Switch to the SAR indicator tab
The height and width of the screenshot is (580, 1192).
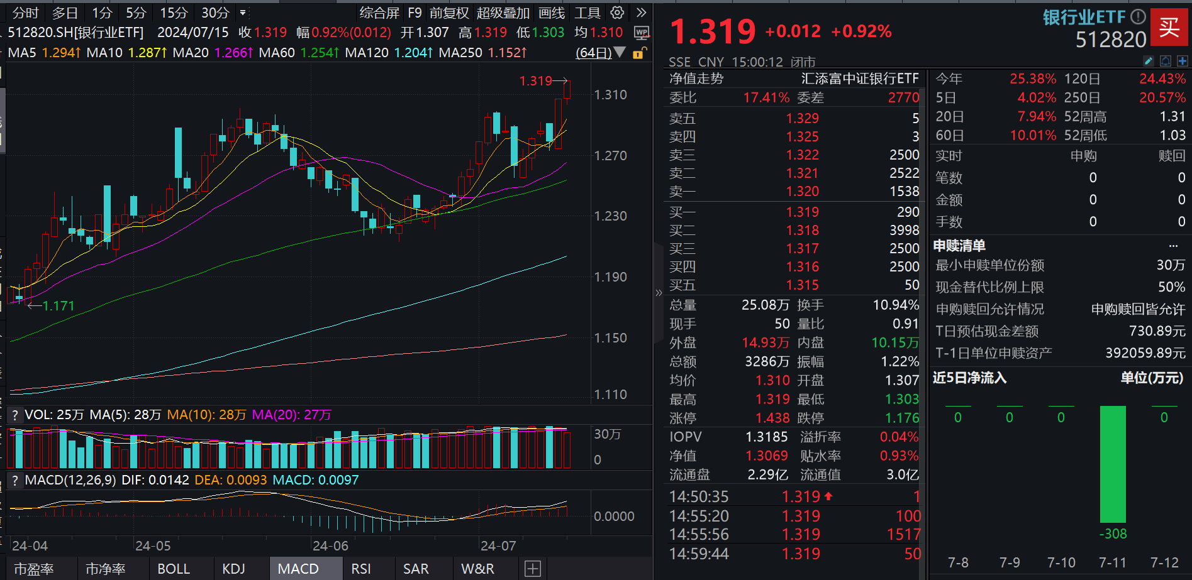(416, 569)
